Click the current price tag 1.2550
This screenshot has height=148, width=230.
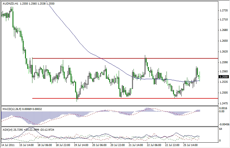point(223,77)
